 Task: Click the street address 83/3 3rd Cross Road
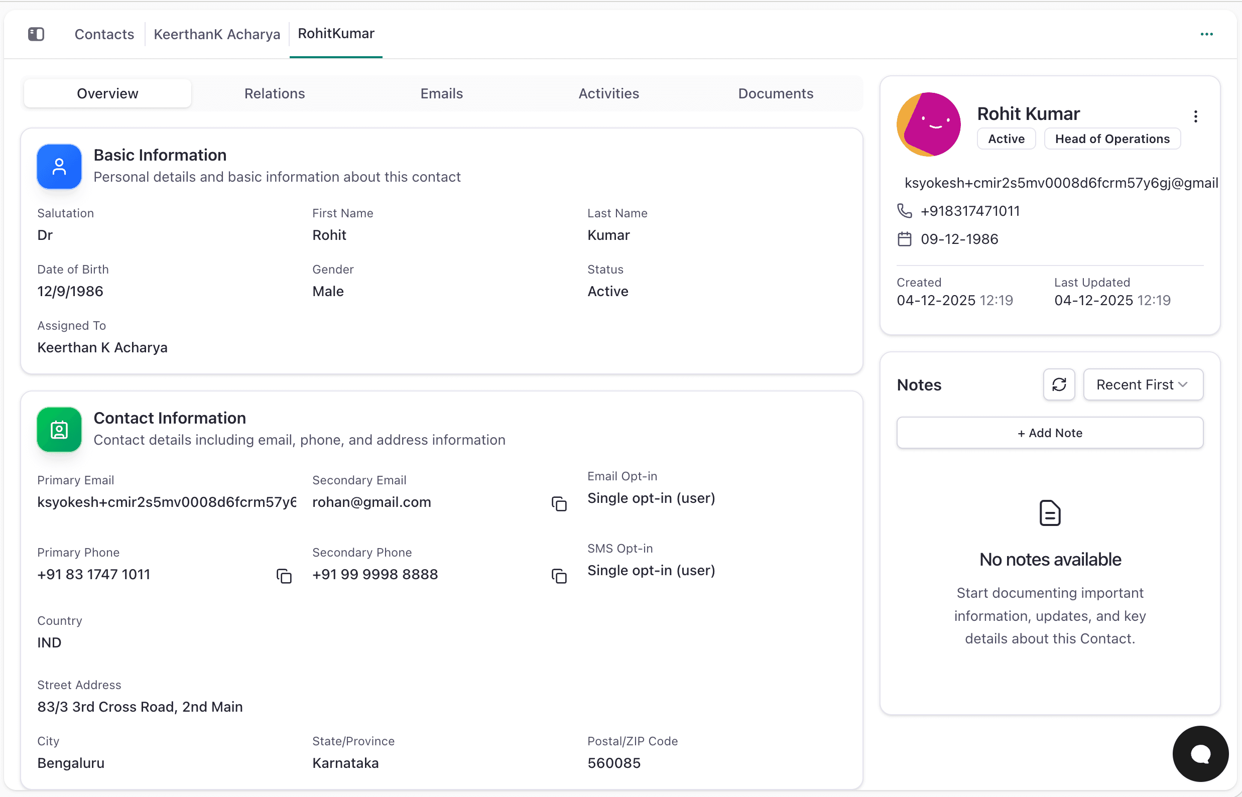click(140, 707)
